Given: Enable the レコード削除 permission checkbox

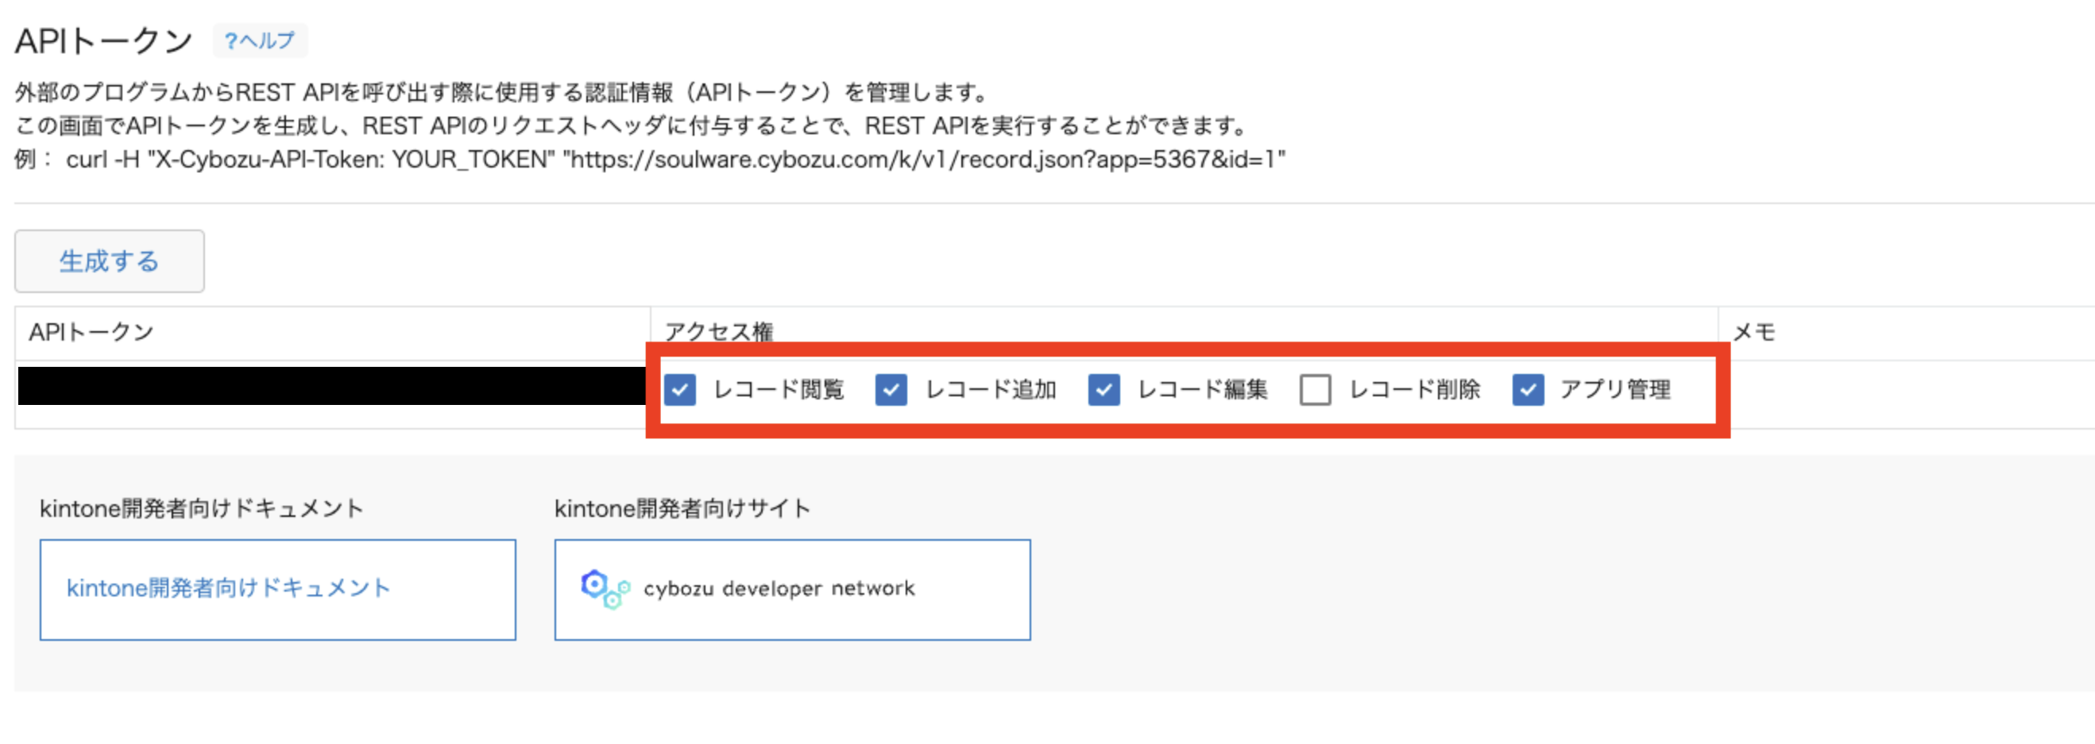Looking at the screenshot, I should point(1316,391).
